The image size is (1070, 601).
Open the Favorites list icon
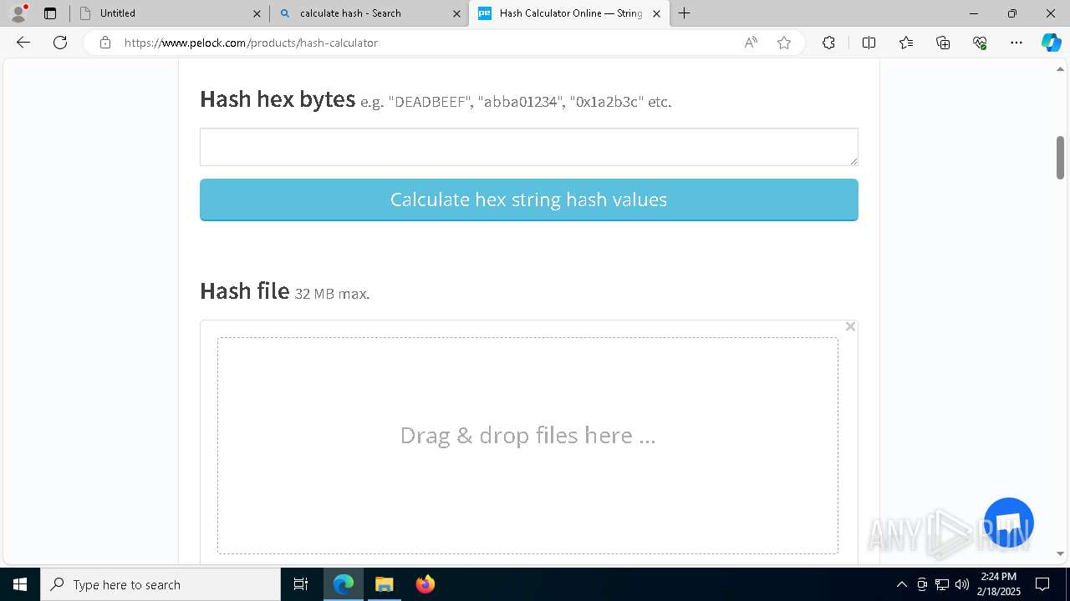point(906,43)
